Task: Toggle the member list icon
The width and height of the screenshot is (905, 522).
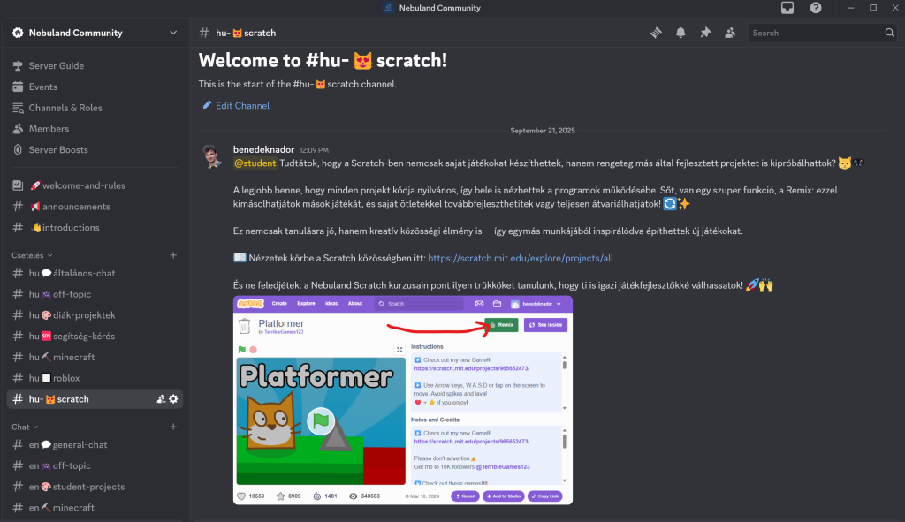Action: (x=730, y=33)
